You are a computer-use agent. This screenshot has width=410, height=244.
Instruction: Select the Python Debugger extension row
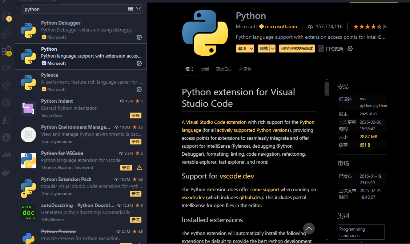[81, 30]
